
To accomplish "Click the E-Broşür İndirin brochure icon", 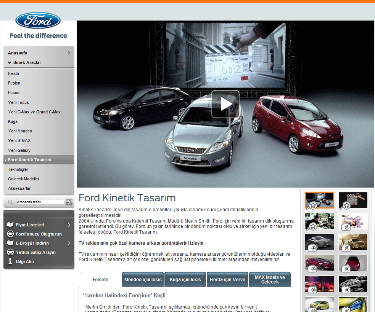I will [x=10, y=243].
